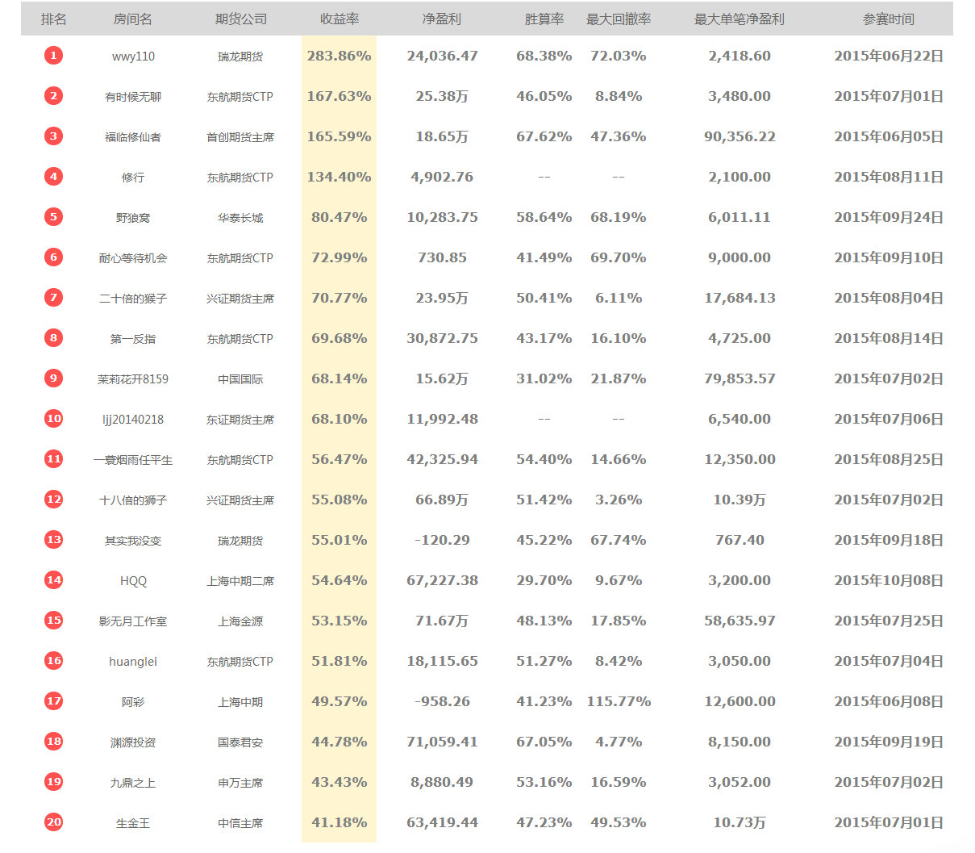This screenshot has width=975, height=853.
Task: Open room 有时候无聊
Action: coord(133,97)
